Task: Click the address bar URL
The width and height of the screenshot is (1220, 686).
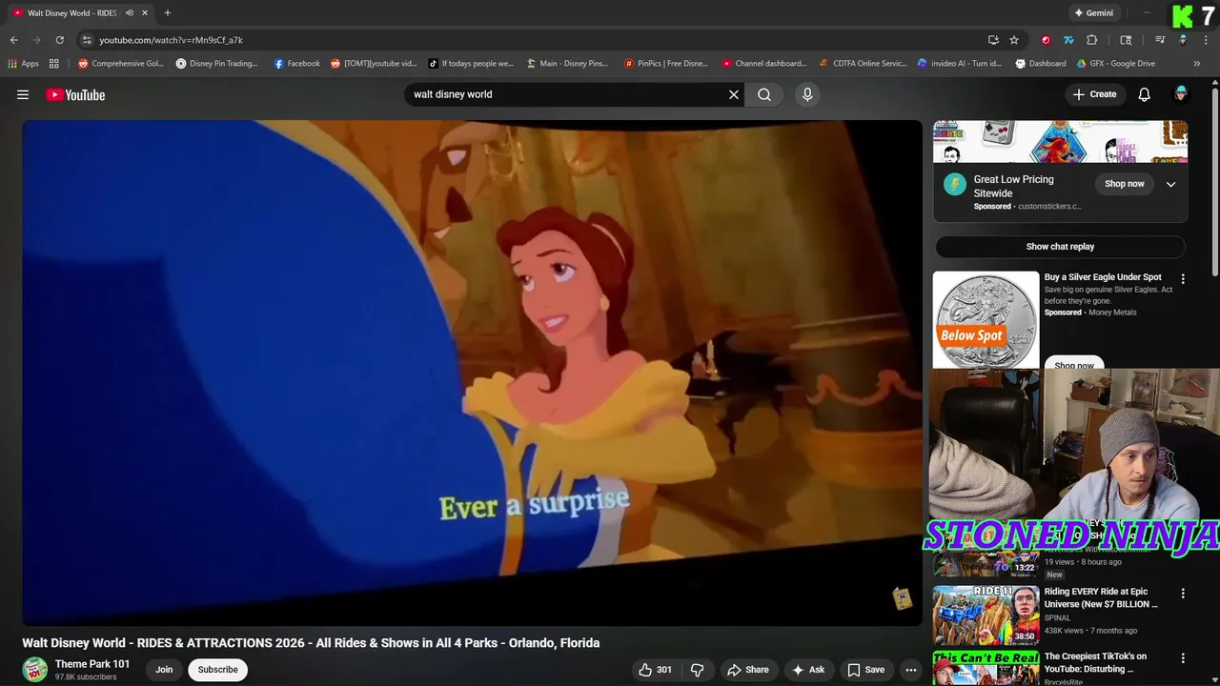Action: (x=172, y=40)
